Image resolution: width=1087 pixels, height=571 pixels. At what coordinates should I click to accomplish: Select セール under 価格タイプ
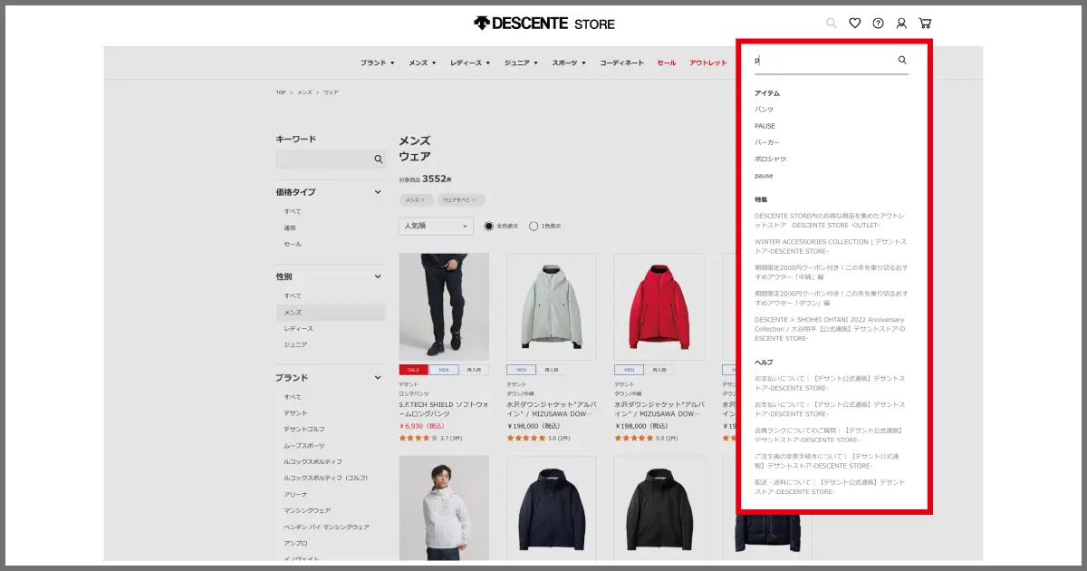[x=293, y=244]
